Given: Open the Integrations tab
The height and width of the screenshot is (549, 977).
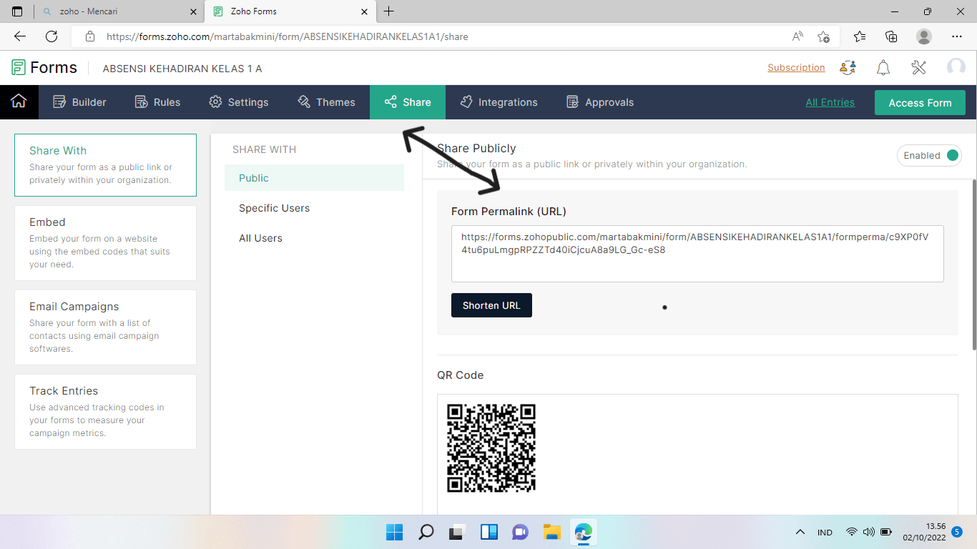Looking at the screenshot, I should point(499,102).
